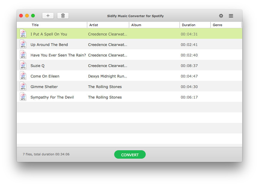This screenshot has height=186, width=259.
Task: Select the track title Sympathy For The Devil
Action: tap(52, 97)
